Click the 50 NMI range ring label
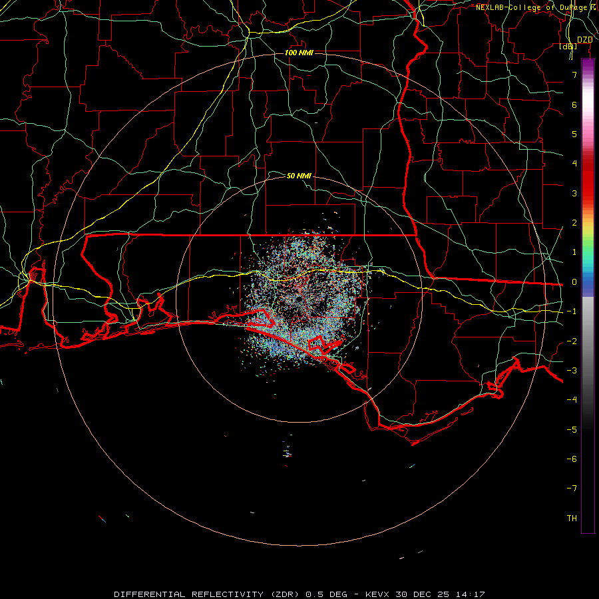599x599 pixels. click(x=299, y=176)
